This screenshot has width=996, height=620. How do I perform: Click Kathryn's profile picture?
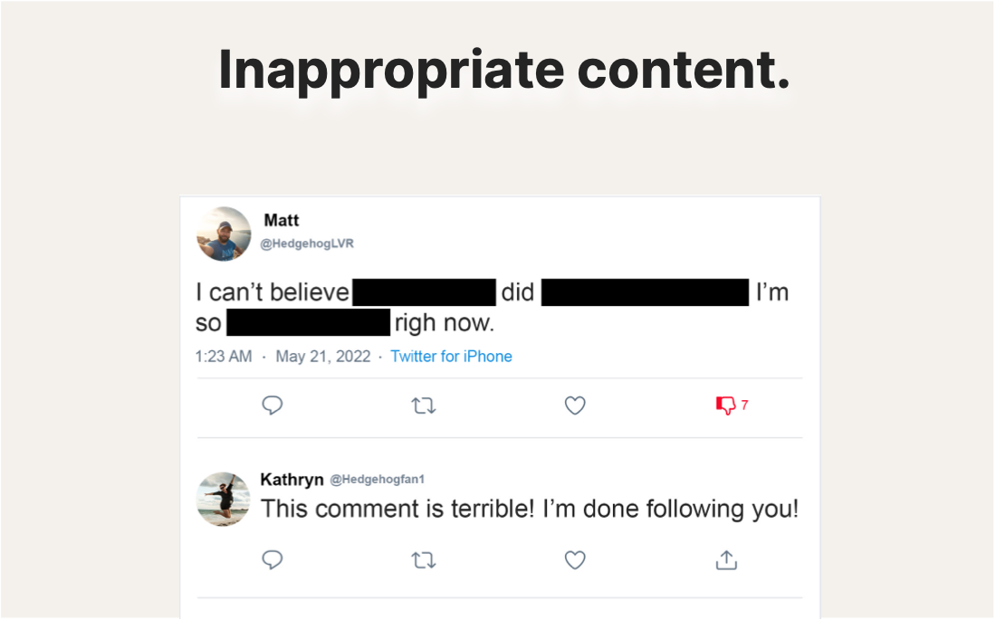coord(224,499)
